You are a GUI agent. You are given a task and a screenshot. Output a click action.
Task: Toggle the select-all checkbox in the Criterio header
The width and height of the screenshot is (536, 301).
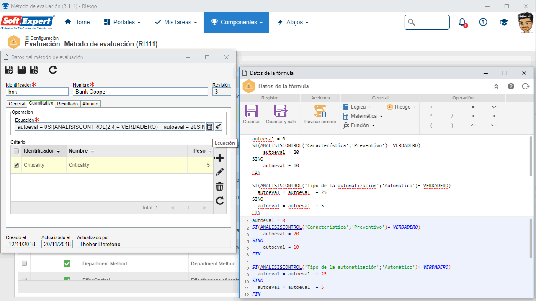16,151
